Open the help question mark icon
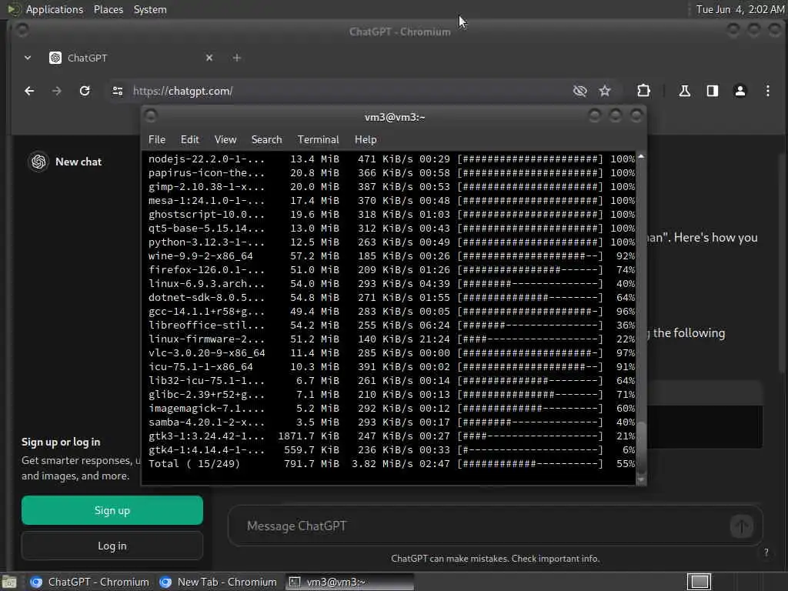 coord(766,553)
